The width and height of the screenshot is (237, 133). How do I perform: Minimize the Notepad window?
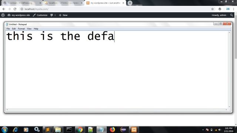coord(216,24)
